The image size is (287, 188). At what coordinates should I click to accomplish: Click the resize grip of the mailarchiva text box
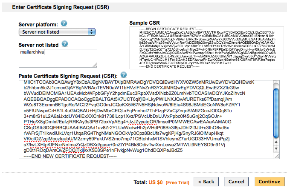pos(95,65)
